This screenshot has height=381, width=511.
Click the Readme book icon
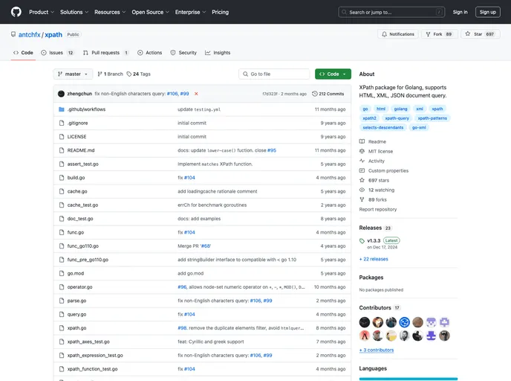click(362, 141)
